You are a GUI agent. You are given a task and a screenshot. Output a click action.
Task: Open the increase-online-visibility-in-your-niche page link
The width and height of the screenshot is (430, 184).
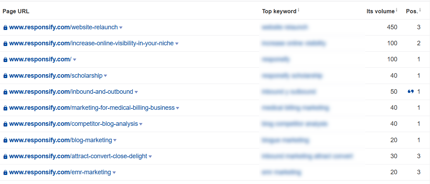pyautogui.click(x=91, y=43)
